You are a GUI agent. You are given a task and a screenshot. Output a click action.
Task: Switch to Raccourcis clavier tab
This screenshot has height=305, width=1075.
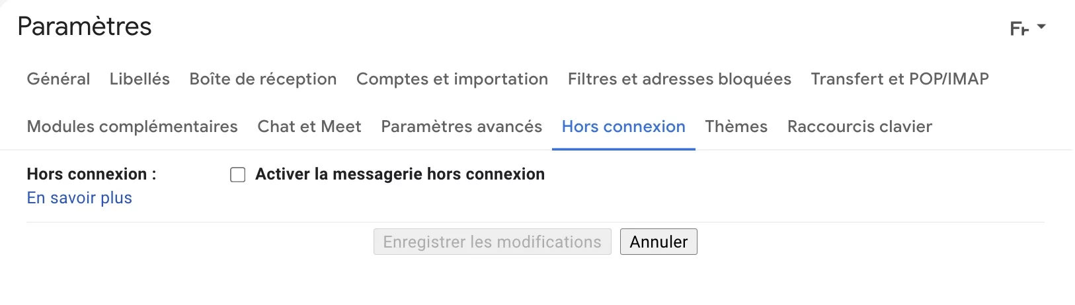(x=859, y=127)
